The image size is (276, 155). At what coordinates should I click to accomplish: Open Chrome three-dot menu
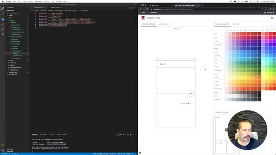point(273,9)
